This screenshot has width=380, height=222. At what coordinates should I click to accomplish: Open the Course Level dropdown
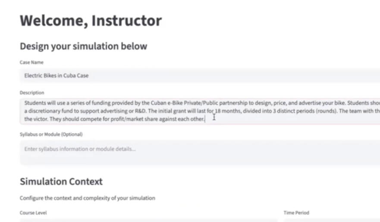coord(147,220)
